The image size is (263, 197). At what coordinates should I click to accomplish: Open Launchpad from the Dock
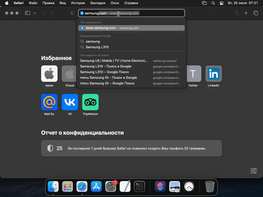(68, 186)
